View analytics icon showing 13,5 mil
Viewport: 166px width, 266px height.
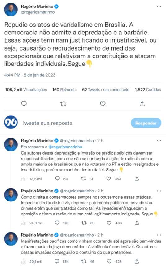24,179
